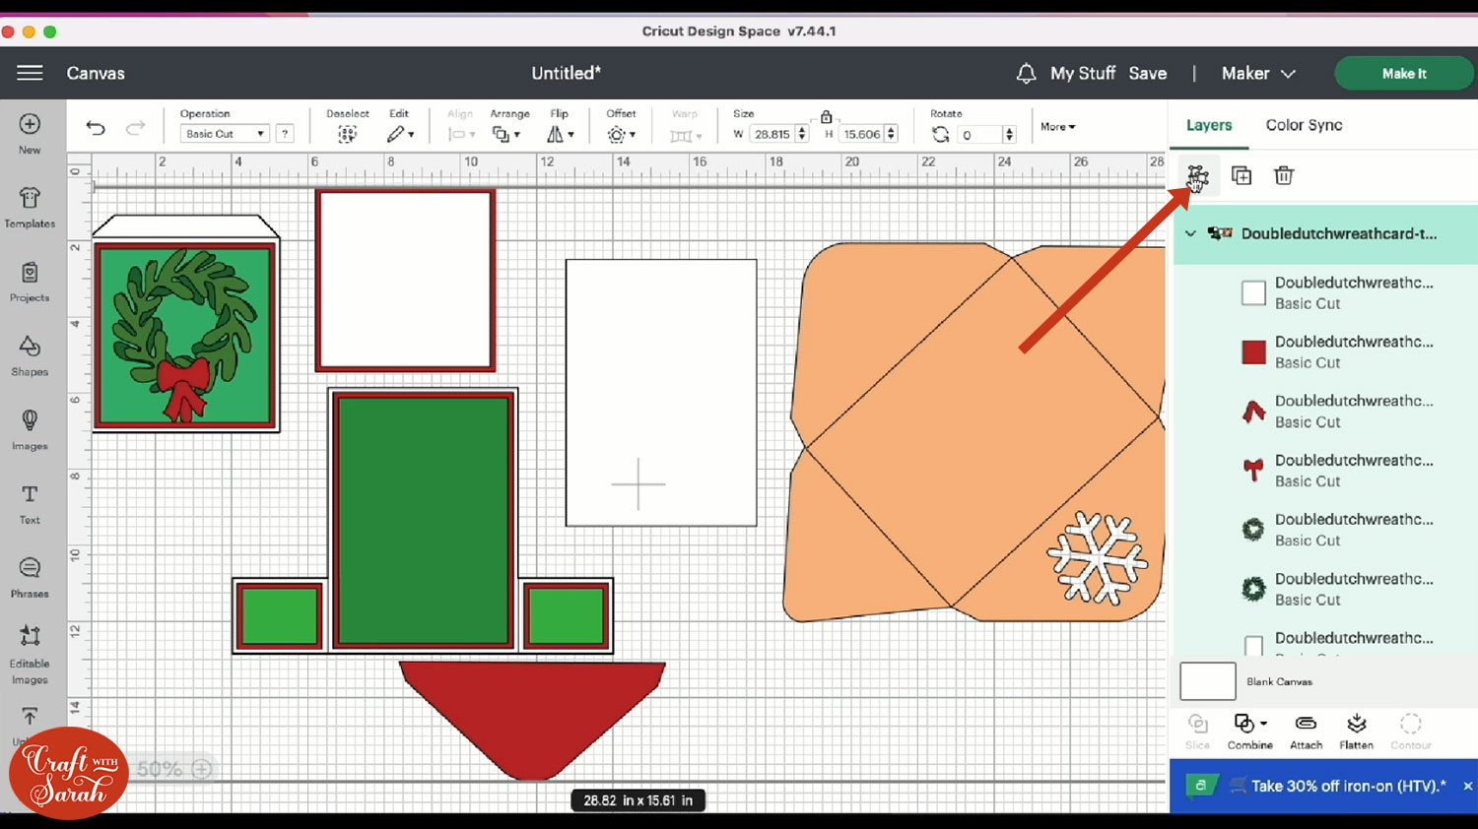Open the Arrange dropdown
The height and width of the screenshot is (829, 1478).
505,134
